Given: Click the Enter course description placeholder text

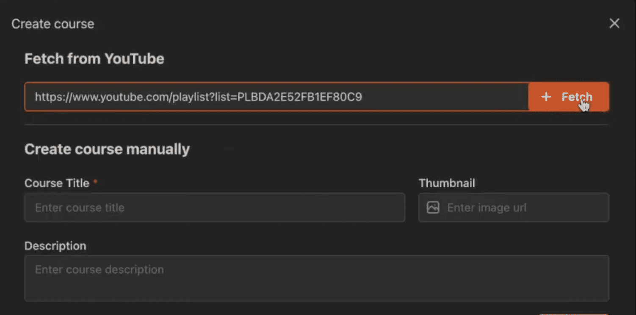Looking at the screenshot, I should (100, 269).
